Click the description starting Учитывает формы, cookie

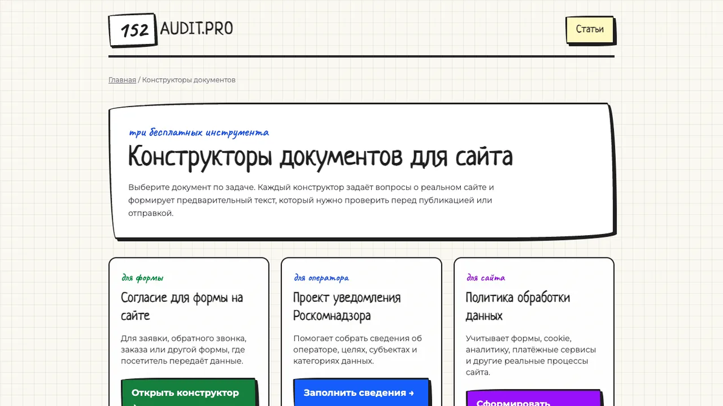pos(531,355)
